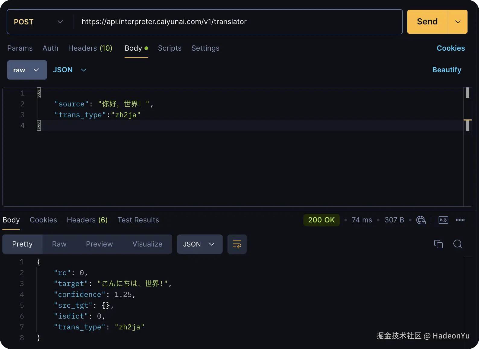Click the network globe lock icon
This screenshot has height=349, width=479.
click(421, 220)
